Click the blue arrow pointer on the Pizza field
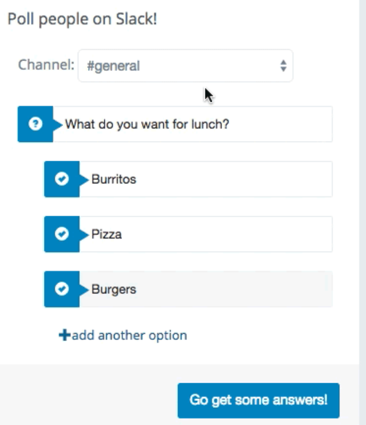Screen dimensions: 366x425 click(84, 234)
